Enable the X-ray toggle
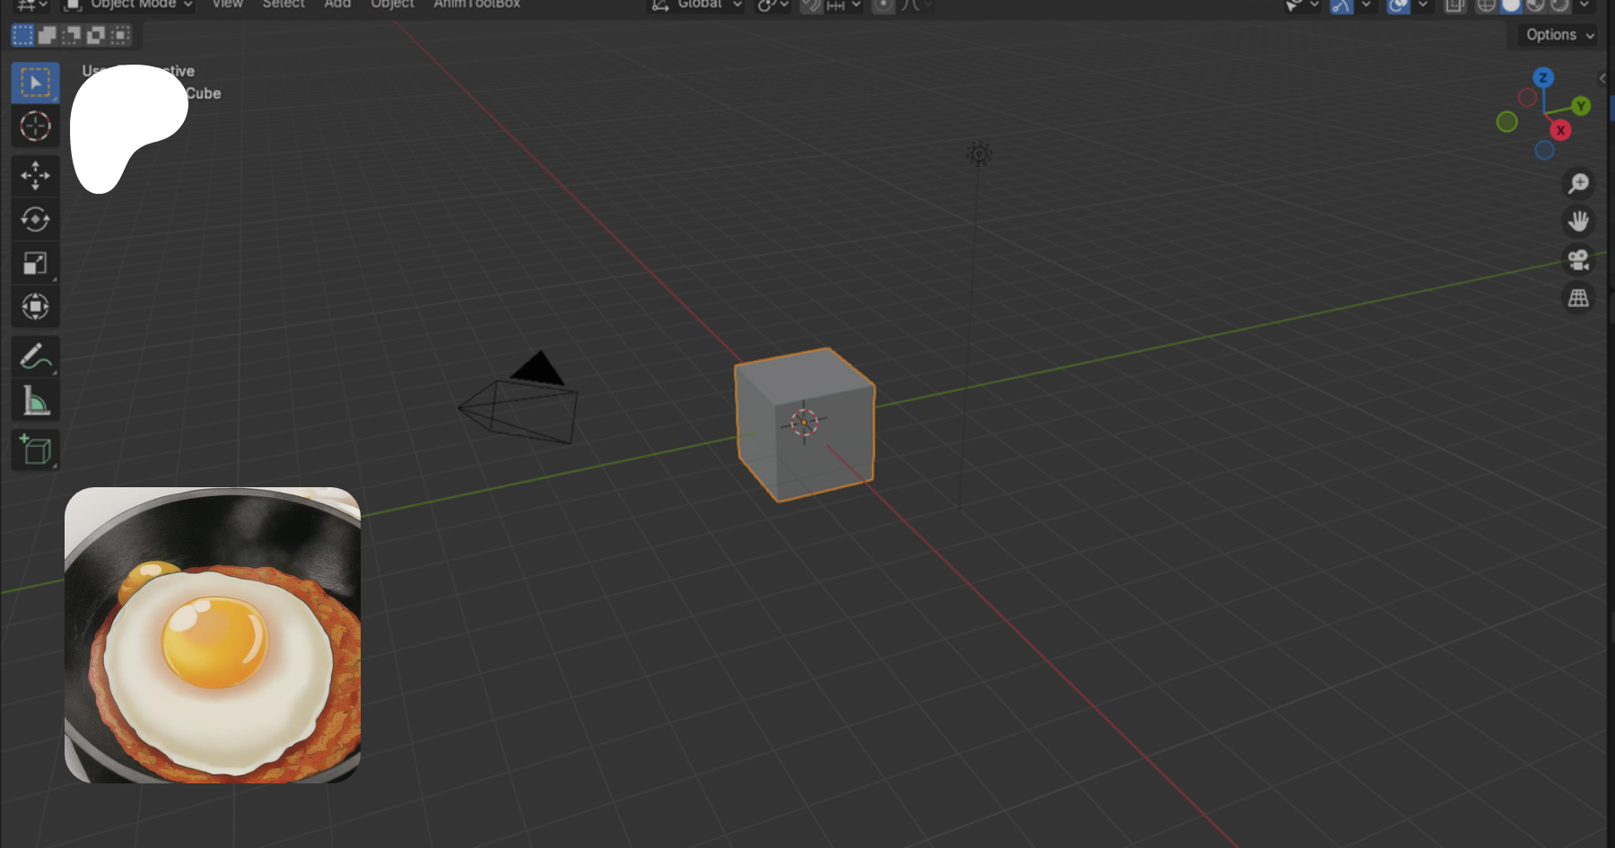 [x=1454, y=5]
